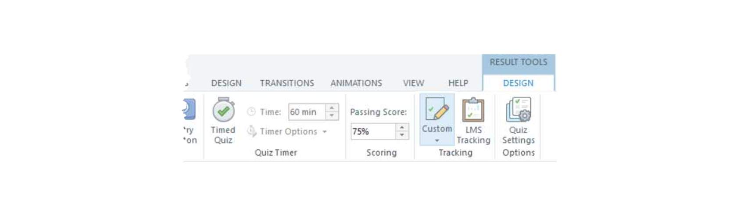Screen dimensions: 737x218
Task: Decrease the quiz time with down arrow
Action: [332, 116]
